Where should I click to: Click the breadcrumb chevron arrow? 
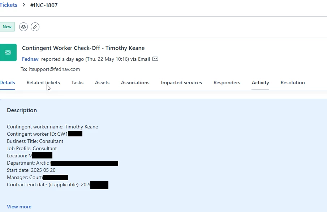24,5
